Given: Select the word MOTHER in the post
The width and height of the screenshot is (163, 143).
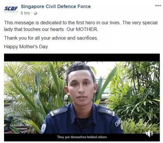Looking at the screenshot, I should click(x=87, y=29).
